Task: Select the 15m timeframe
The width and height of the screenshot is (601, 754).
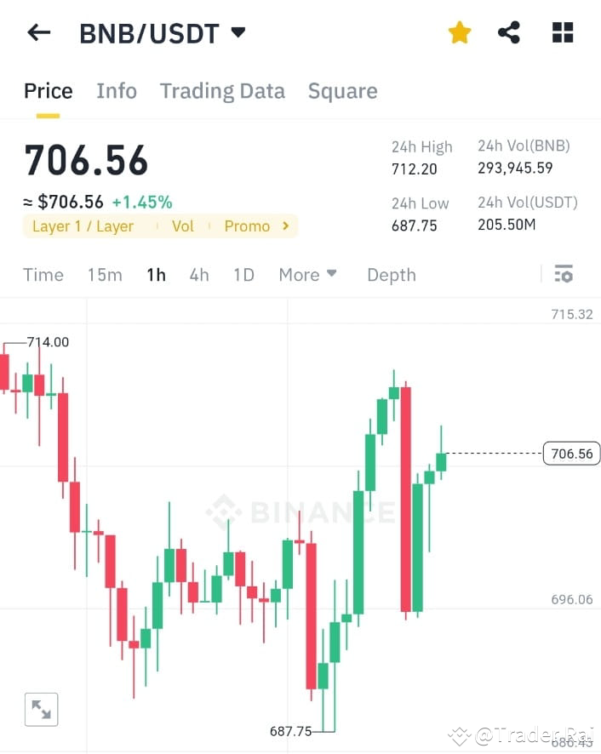Action: [x=104, y=274]
